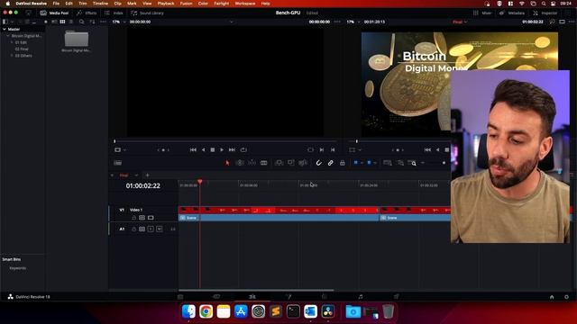Open the Inspector panel
This screenshot has height=324, width=577.
[545, 13]
